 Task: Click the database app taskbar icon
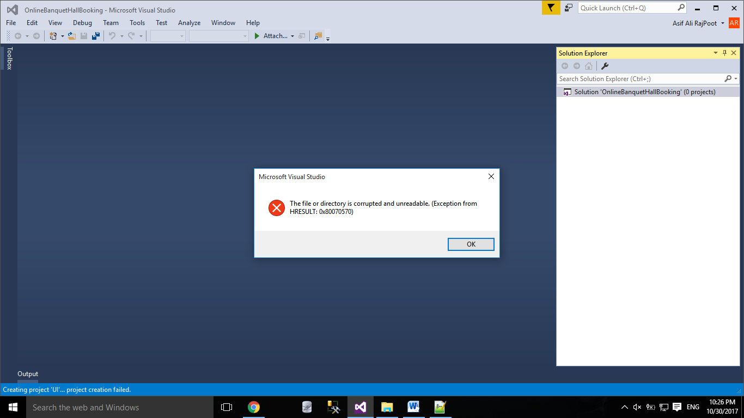click(x=307, y=407)
